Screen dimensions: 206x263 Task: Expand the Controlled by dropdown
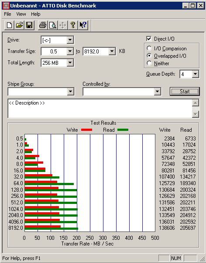point(157,91)
